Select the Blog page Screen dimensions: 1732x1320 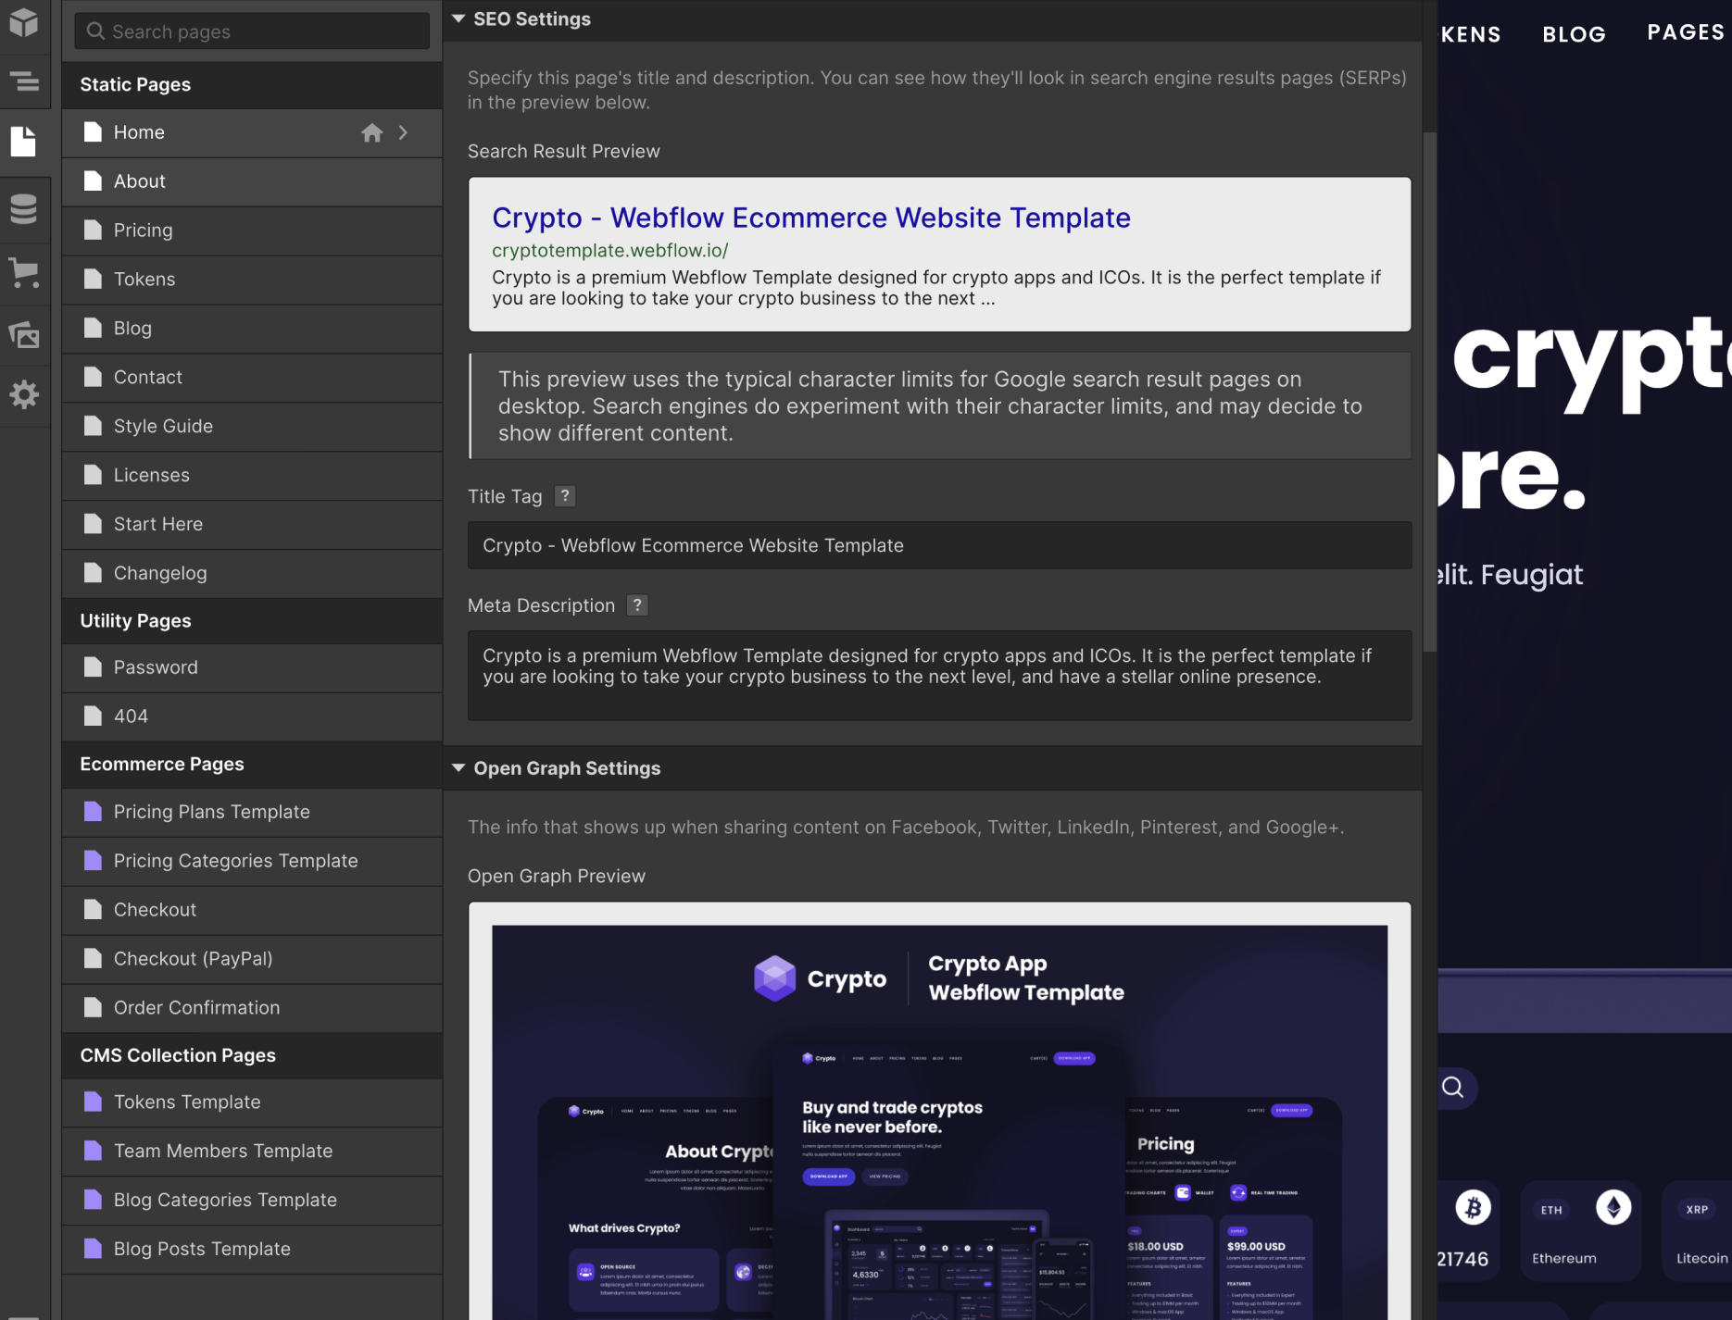[x=252, y=329]
